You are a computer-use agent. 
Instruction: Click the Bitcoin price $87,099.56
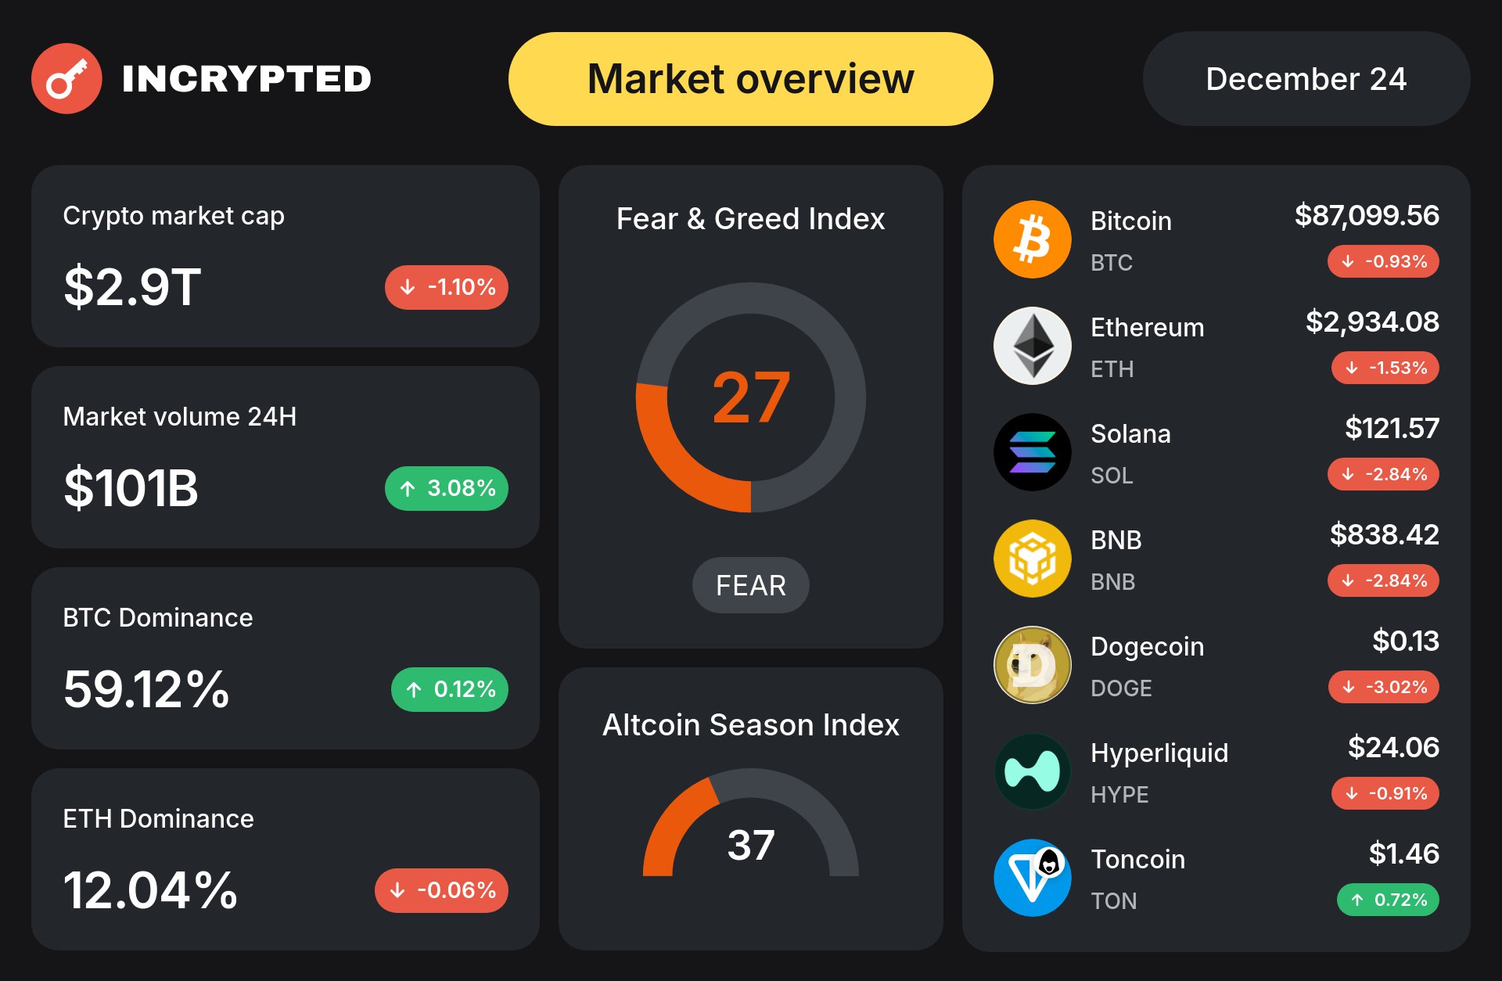pos(1366,215)
